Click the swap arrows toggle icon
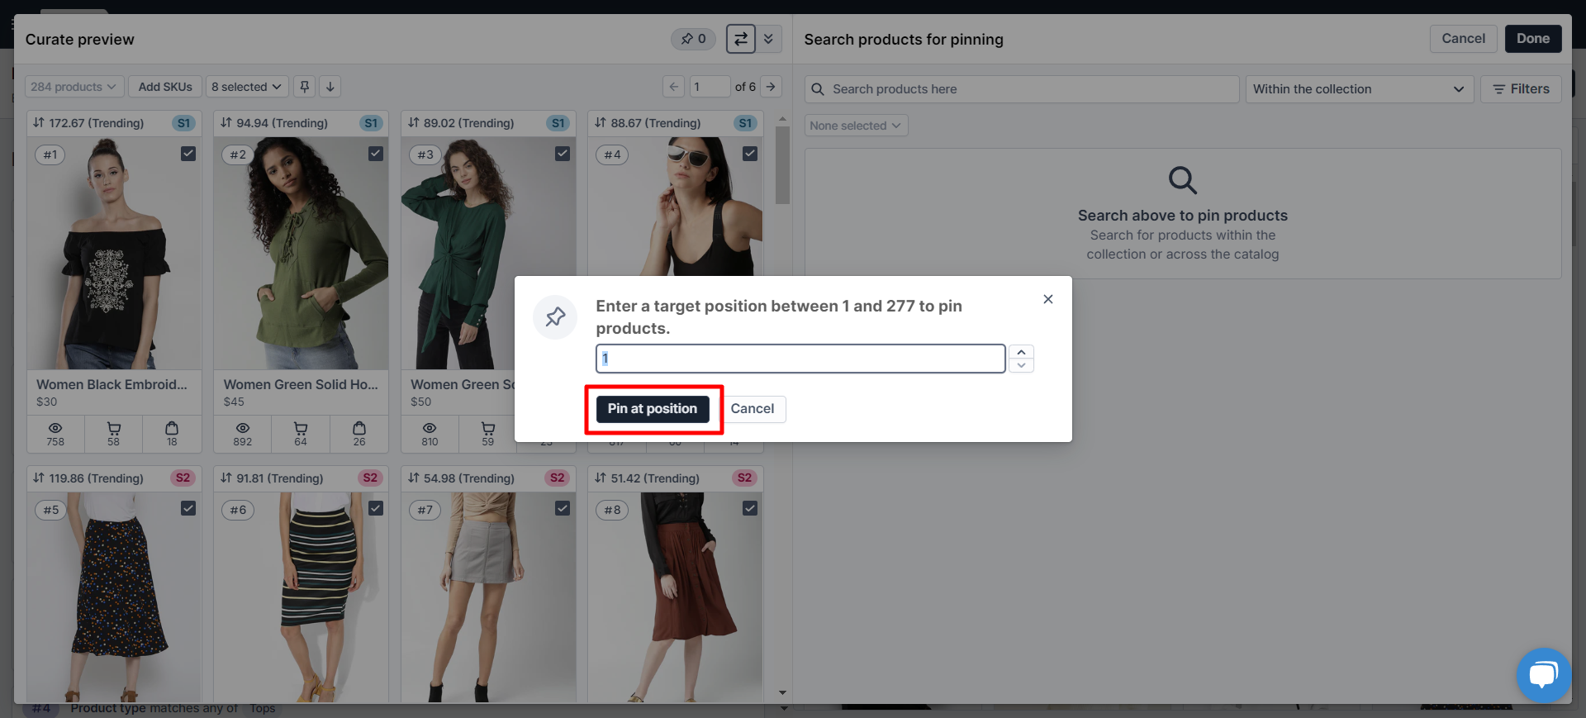This screenshot has height=718, width=1586. [x=741, y=39]
